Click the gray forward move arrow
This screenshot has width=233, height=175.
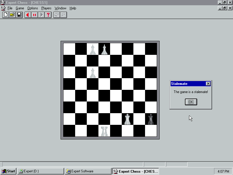pyautogui.click(x=41, y=15)
